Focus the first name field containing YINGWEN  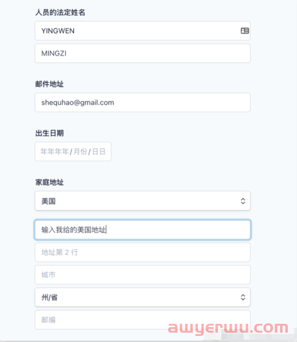(x=143, y=31)
